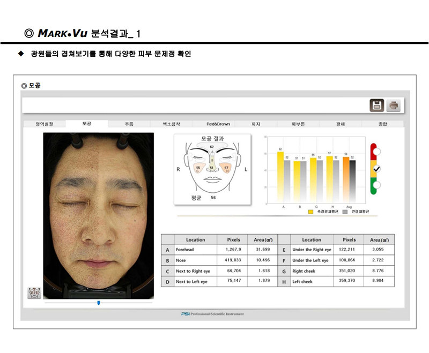Click the gray 연령대평균 legend marker
429x353 pixels.
(344, 211)
